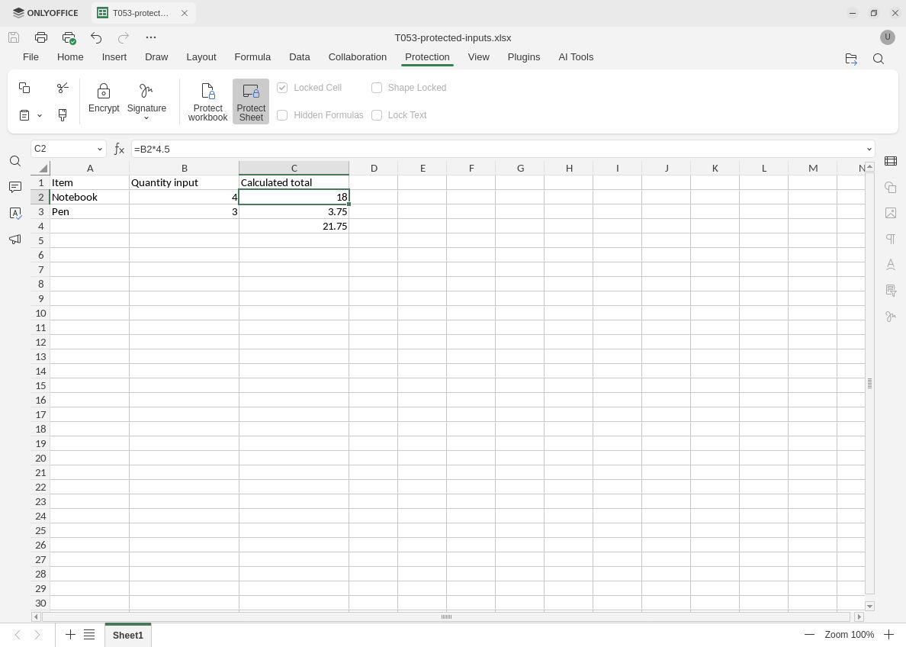Viewport: 906px width, 647px height.
Task: Open Image settings in right sidebar
Action: click(x=891, y=213)
